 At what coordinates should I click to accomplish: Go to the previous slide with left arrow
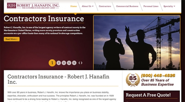click(x=79, y=63)
